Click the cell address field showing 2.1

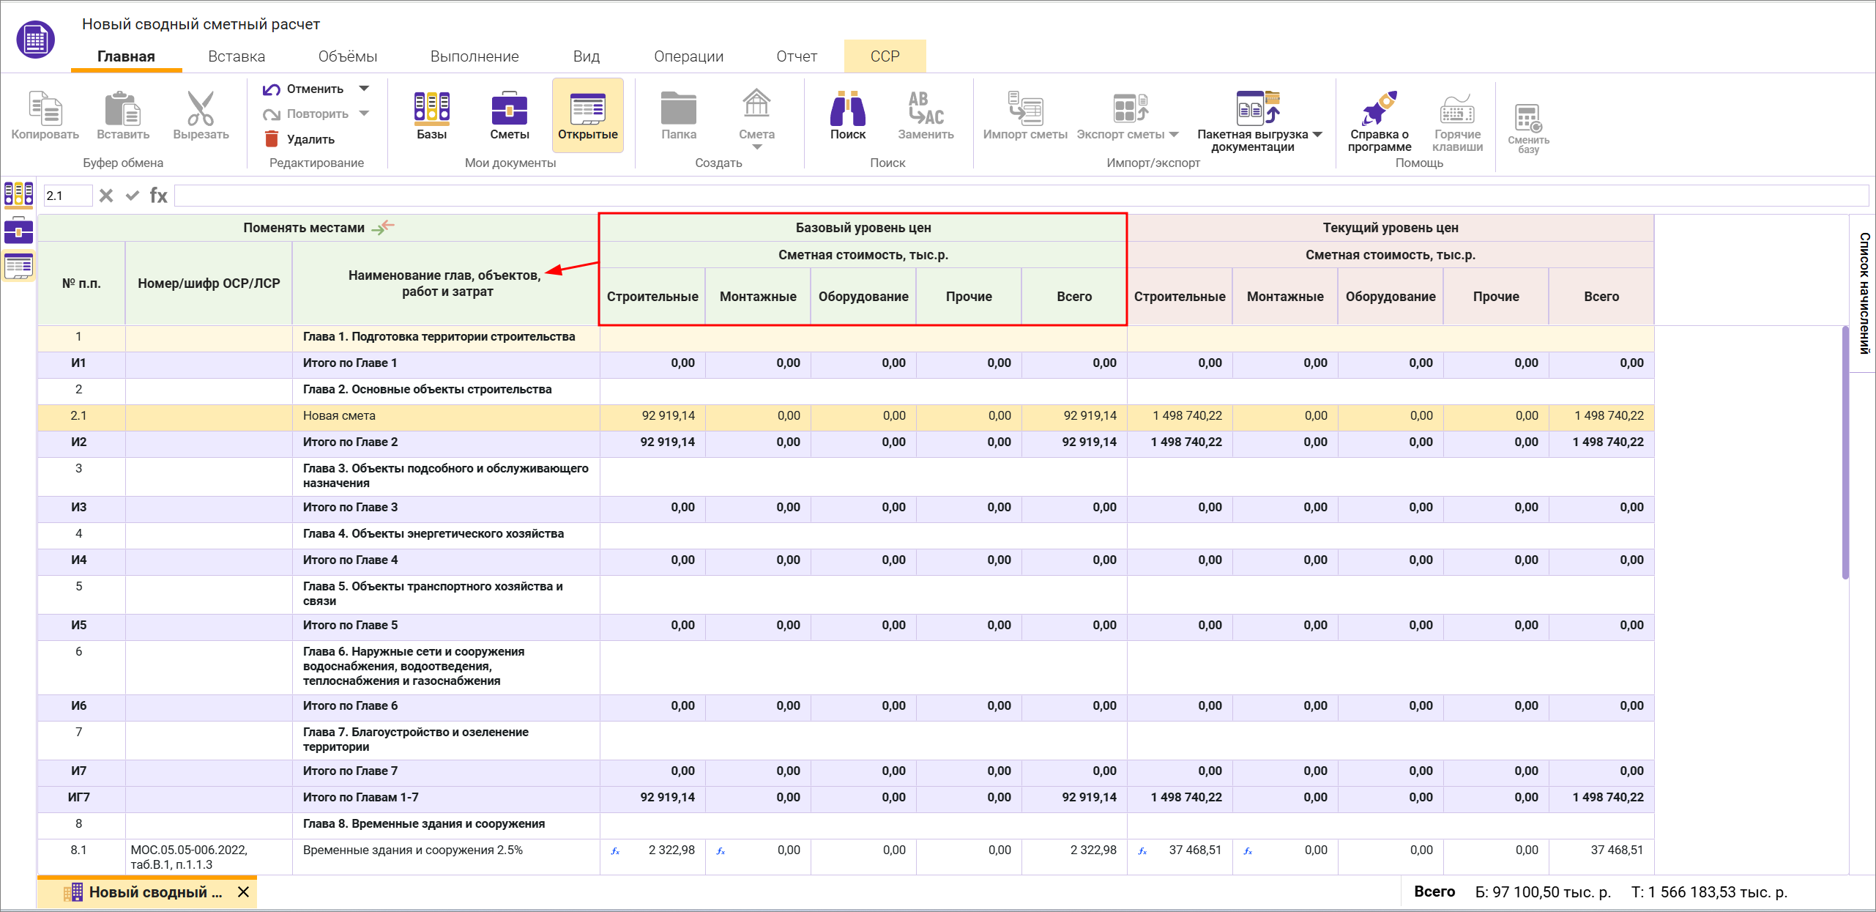[67, 196]
